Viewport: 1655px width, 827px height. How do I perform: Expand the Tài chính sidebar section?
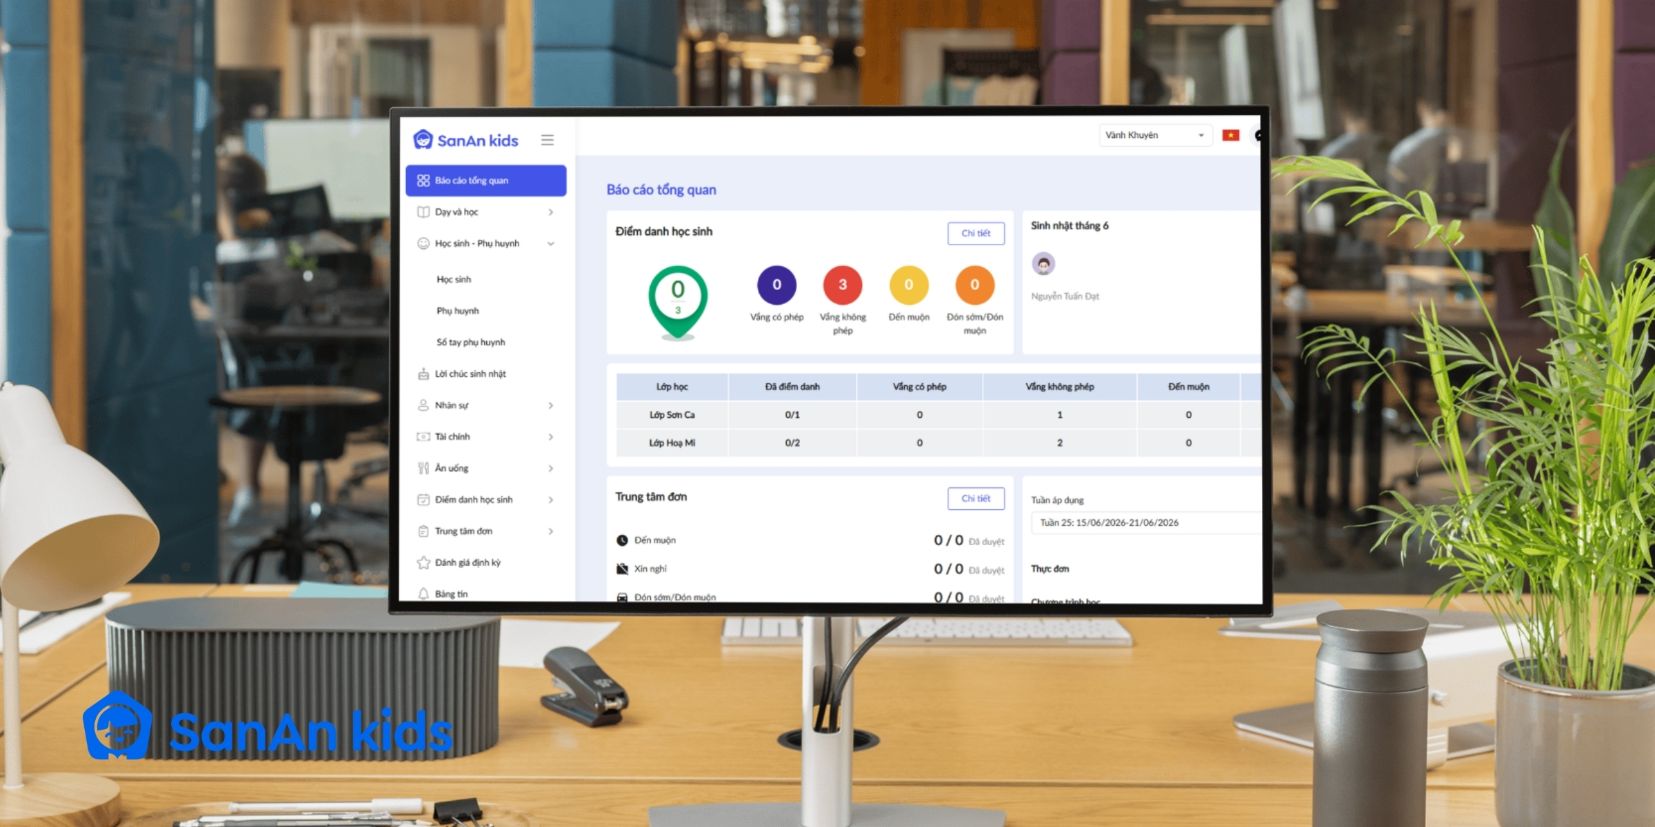[486, 437]
